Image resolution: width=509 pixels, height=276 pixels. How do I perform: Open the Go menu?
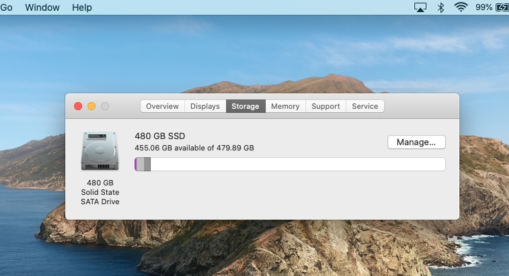(6, 7)
